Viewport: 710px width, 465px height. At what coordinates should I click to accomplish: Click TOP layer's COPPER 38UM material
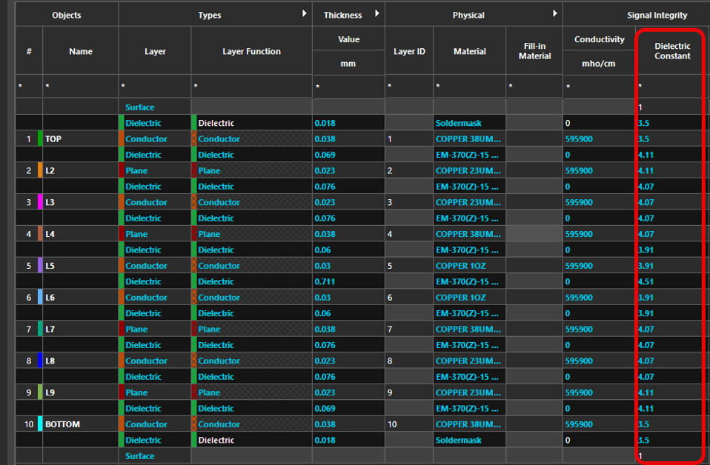pyautogui.click(x=470, y=138)
